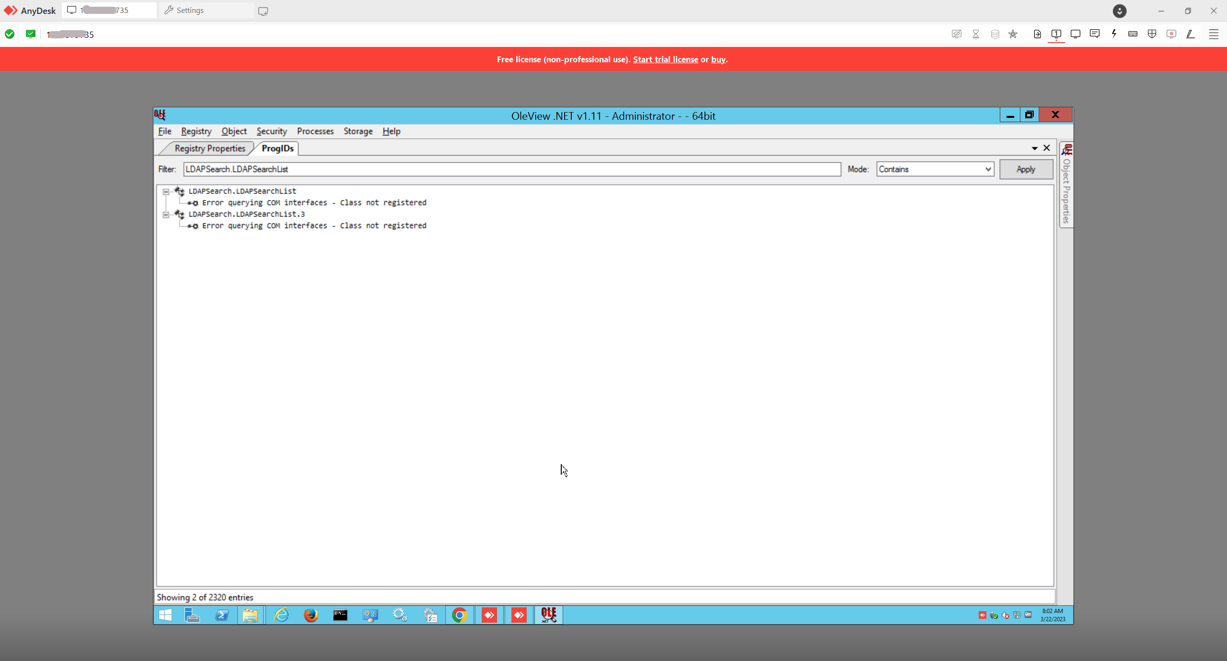Open the keyboard settings icon
The width and height of the screenshot is (1227, 661).
pyautogui.click(x=1133, y=34)
